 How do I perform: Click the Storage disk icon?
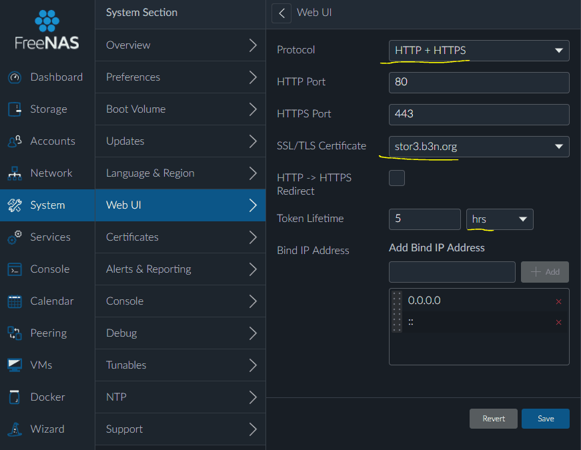[15, 109]
